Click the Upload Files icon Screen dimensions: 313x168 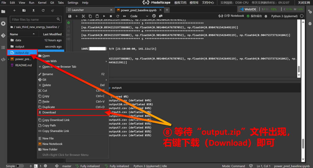pos(34,10)
